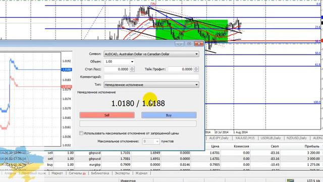Open the Библиотека terminal tab
Image resolution: width=323 pixels, height=182 pixels.
point(100,173)
